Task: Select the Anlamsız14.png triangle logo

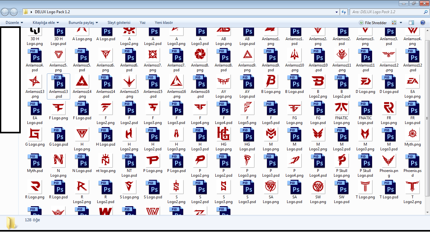Action: [82, 82]
